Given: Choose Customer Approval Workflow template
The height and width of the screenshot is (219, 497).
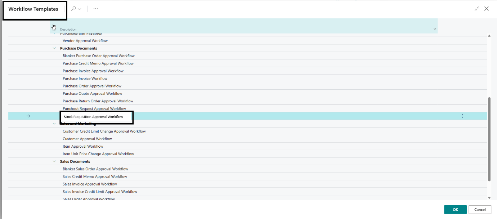Looking at the screenshot, I should tap(87, 139).
